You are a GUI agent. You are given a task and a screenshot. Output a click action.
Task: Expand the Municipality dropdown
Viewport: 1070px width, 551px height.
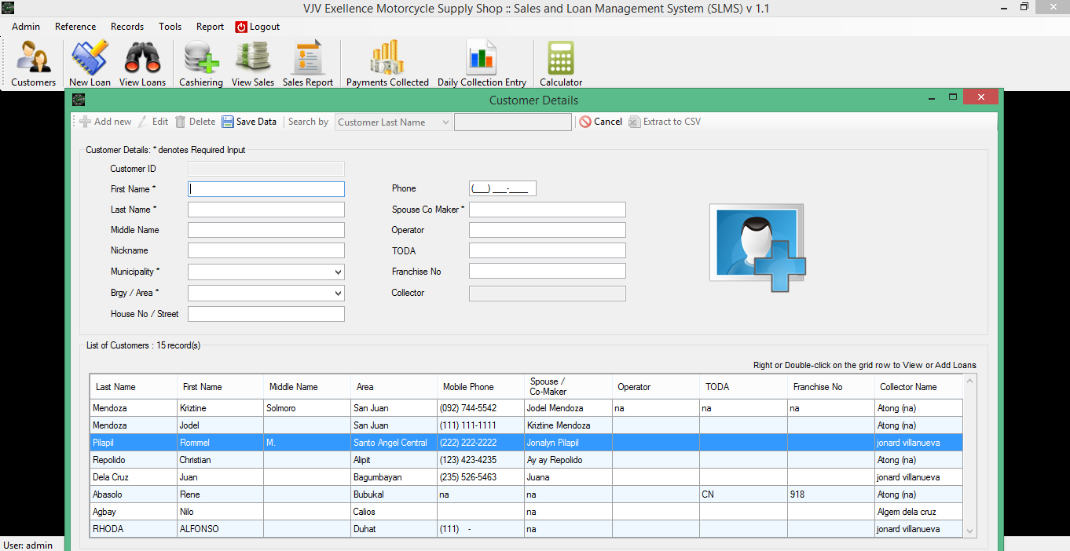(338, 272)
